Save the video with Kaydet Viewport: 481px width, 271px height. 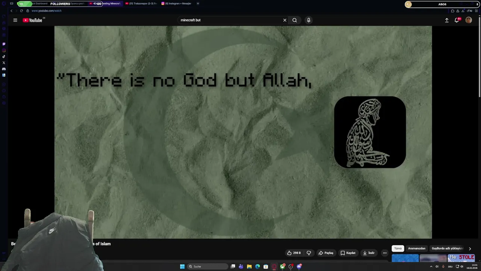pos(348,253)
